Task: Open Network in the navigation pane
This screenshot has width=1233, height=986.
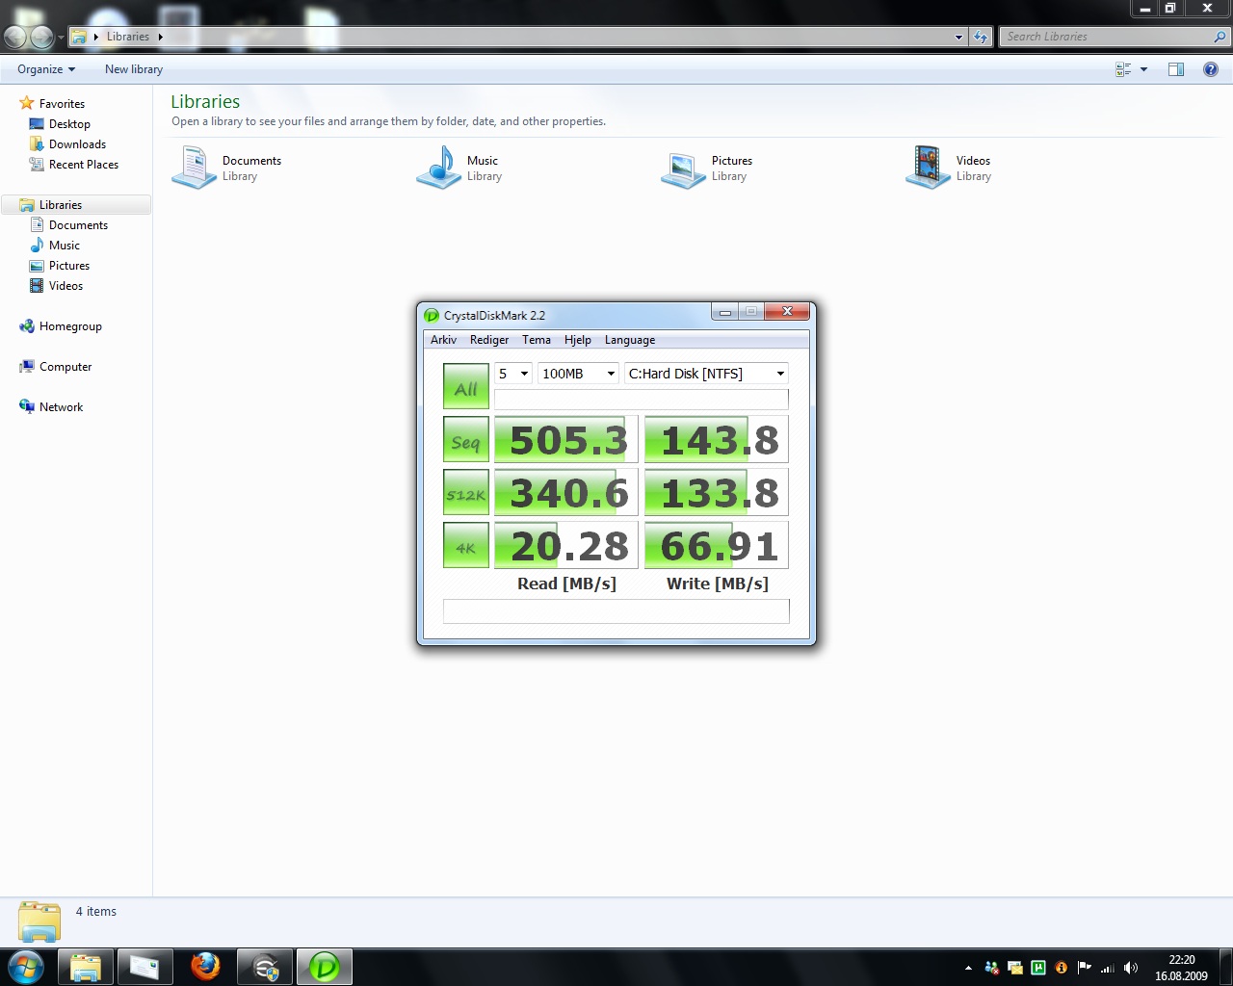Action: click(61, 407)
